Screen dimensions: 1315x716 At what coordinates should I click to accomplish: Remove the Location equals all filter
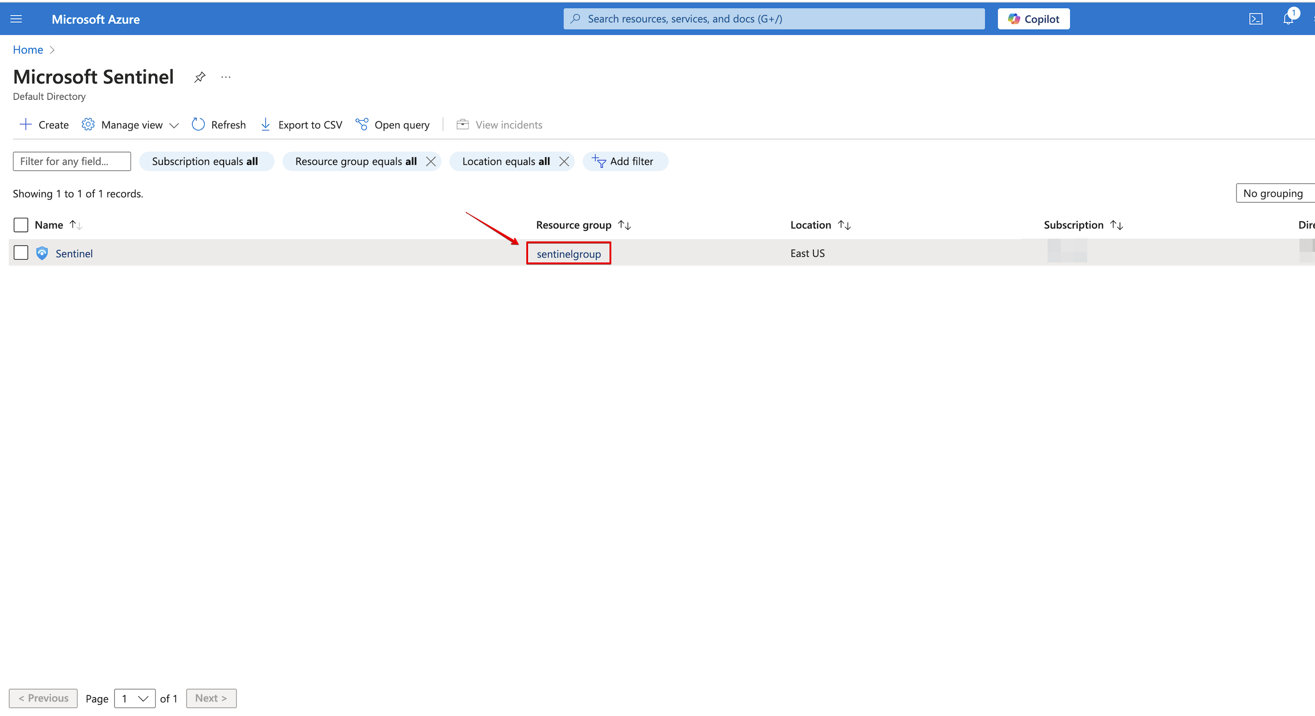(564, 161)
